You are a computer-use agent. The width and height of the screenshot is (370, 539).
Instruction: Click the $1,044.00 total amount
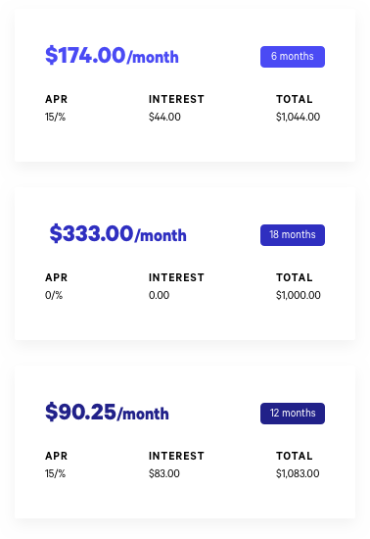click(x=298, y=117)
